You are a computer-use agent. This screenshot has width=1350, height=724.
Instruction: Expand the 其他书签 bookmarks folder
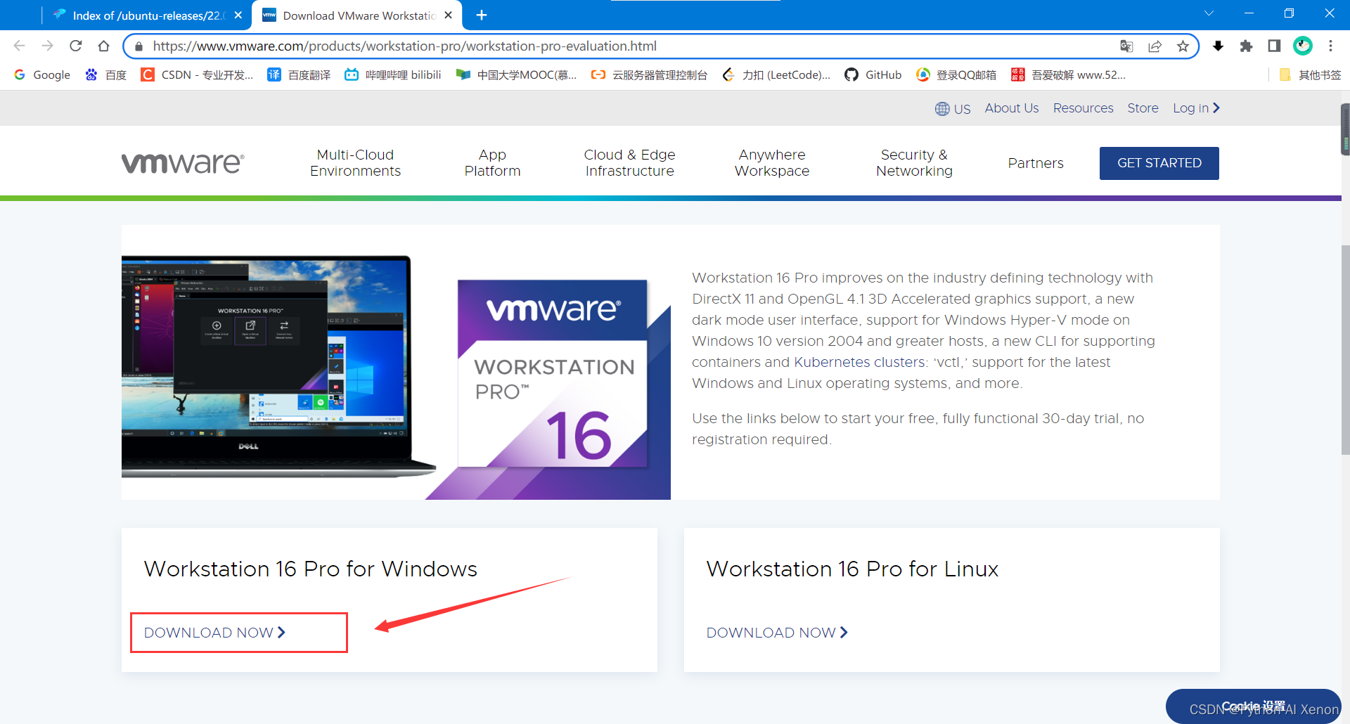click(1310, 75)
